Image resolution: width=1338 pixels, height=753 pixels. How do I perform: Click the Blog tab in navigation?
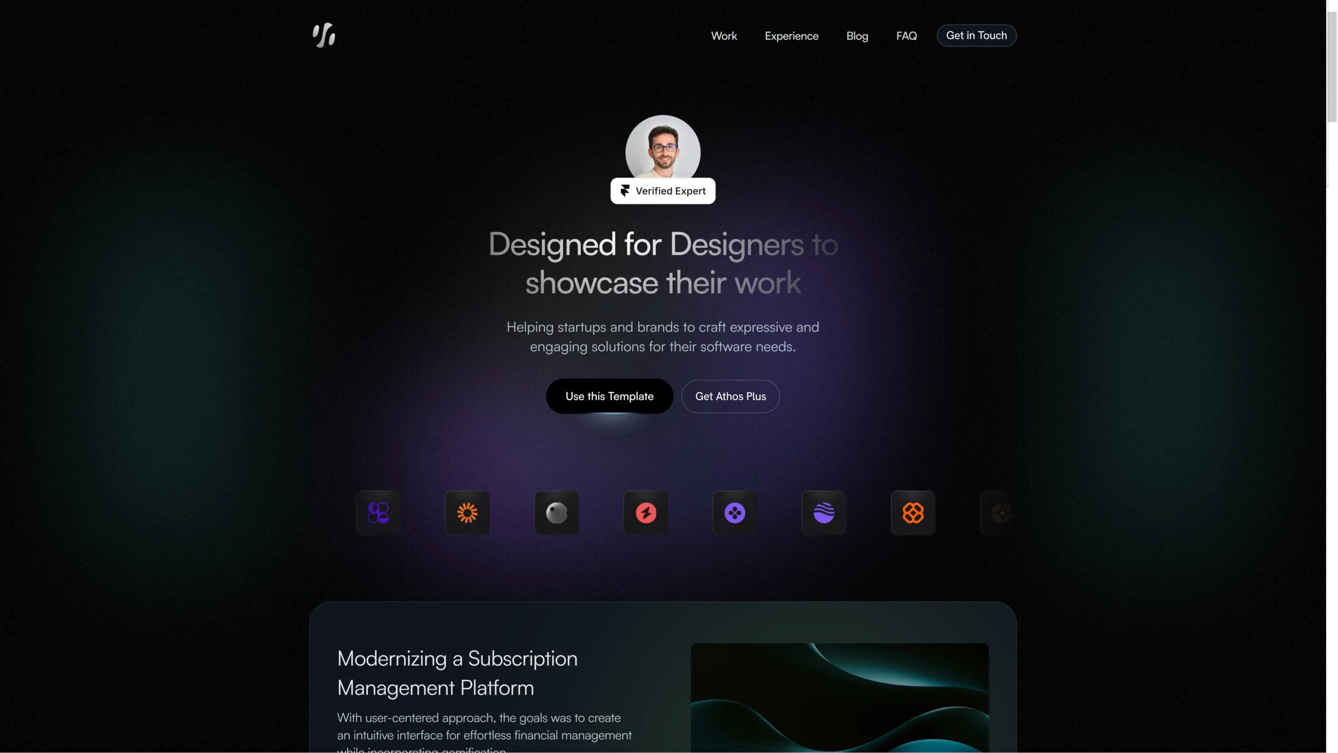(857, 35)
